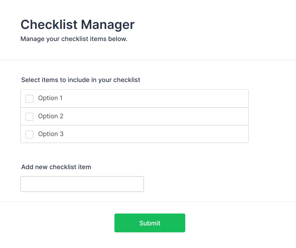Focus the new checklist item text field
The image size is (296, 248).
pos(82,184)
